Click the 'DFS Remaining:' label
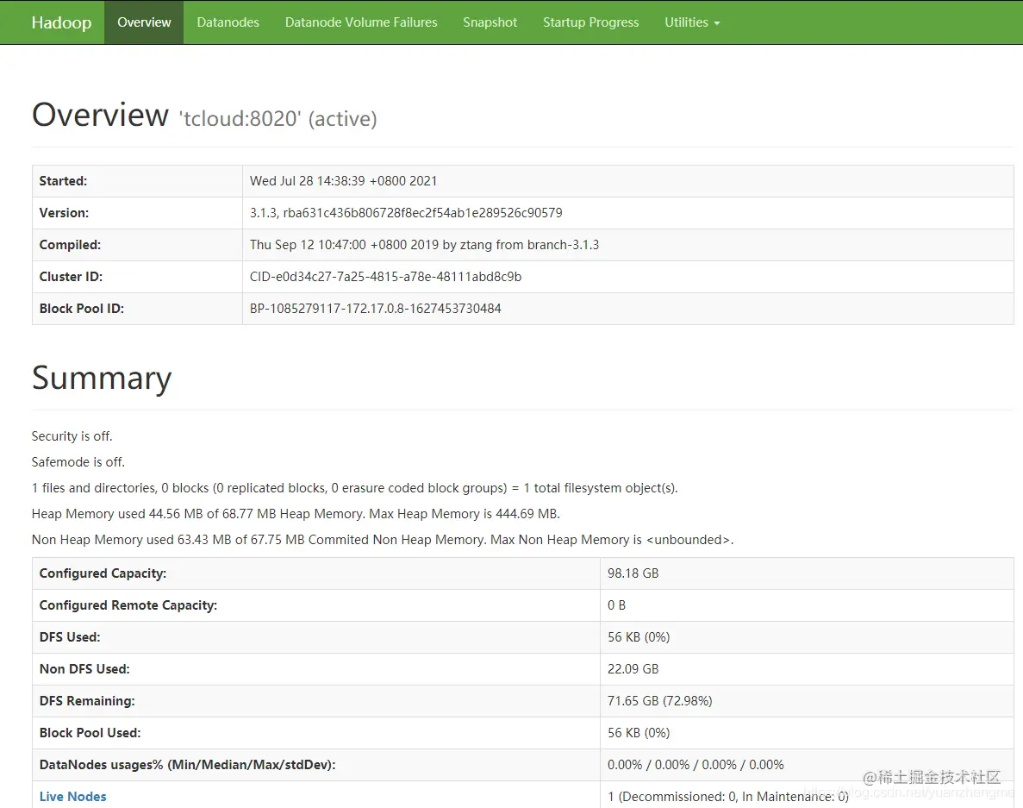 pos(87,701)
